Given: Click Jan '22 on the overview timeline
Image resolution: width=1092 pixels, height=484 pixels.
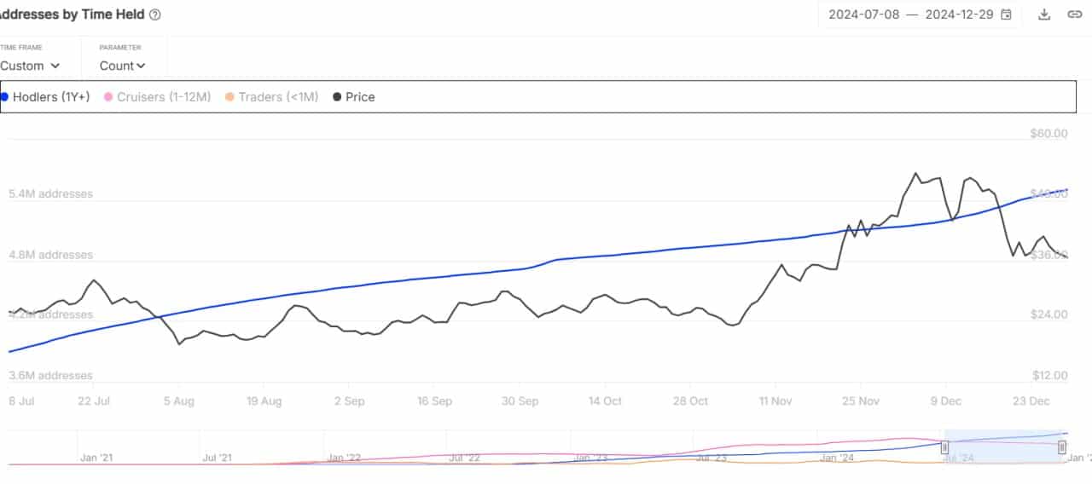Looking at the screenshot, I should point(344,458).
